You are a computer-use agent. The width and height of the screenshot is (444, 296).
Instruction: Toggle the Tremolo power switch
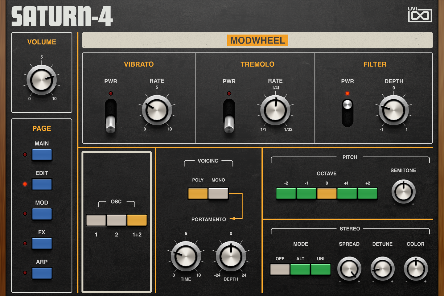tap(229, 116)
